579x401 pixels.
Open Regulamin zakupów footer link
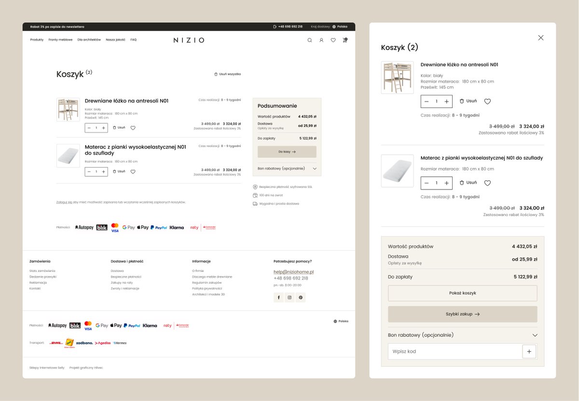[x=207, y=282]
